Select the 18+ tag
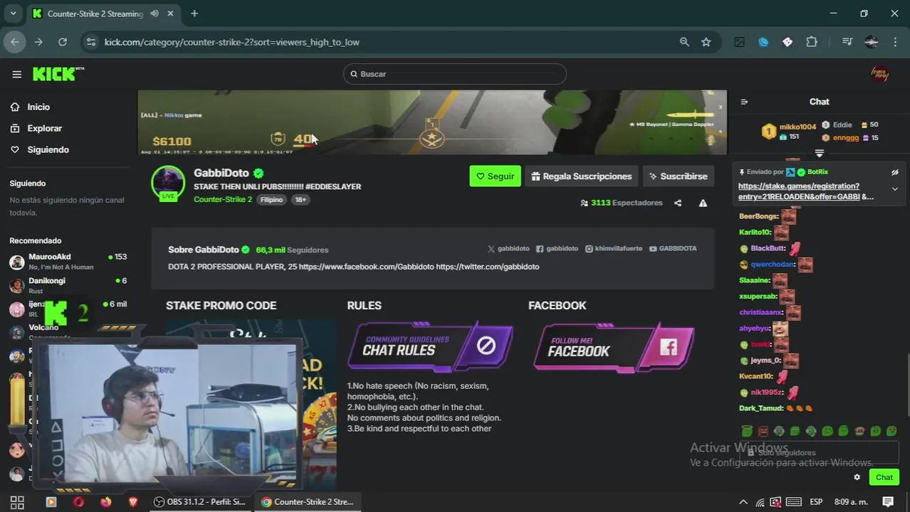 click(x=300, y=200)
